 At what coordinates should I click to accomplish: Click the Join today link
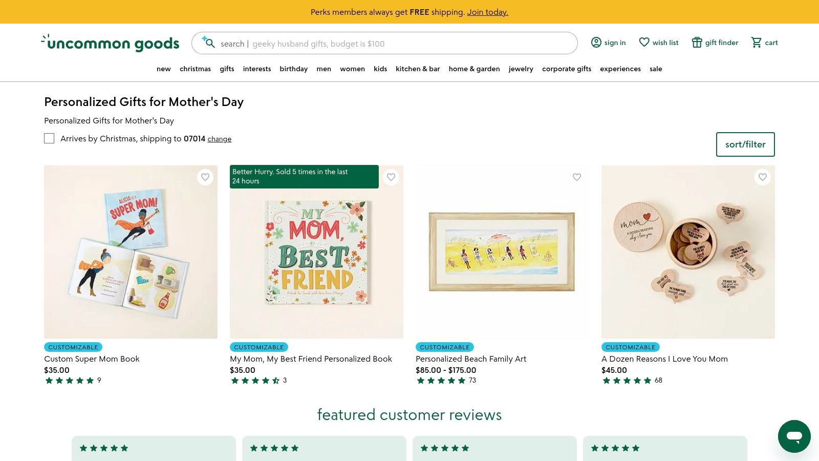(487, 12)
